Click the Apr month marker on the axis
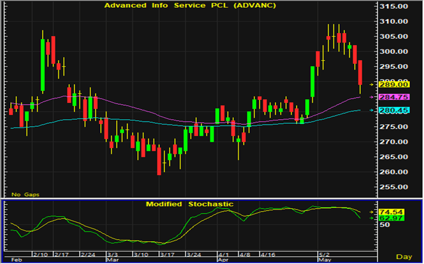The height and width of the screenshot is (264, 424). pos(222,260)
